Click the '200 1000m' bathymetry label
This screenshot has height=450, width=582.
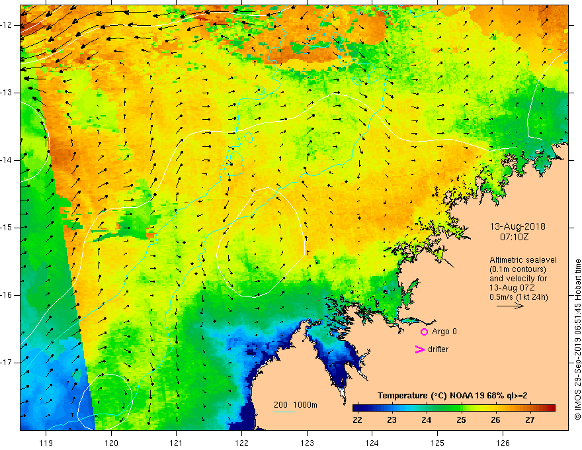(296, 405)
